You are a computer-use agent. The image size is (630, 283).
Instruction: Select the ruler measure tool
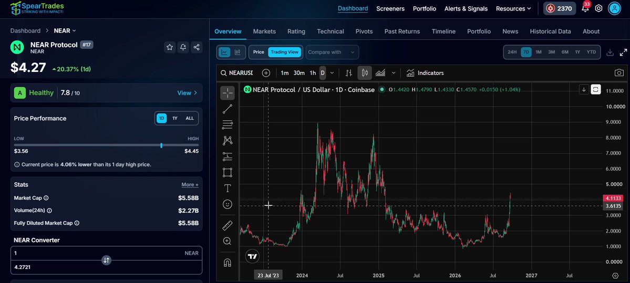click(228, 226)
